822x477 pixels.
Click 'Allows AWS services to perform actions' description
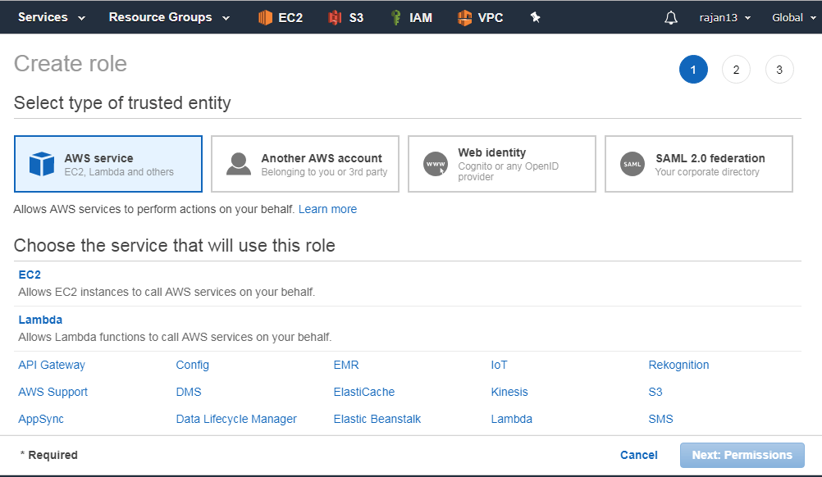[154, 210]
